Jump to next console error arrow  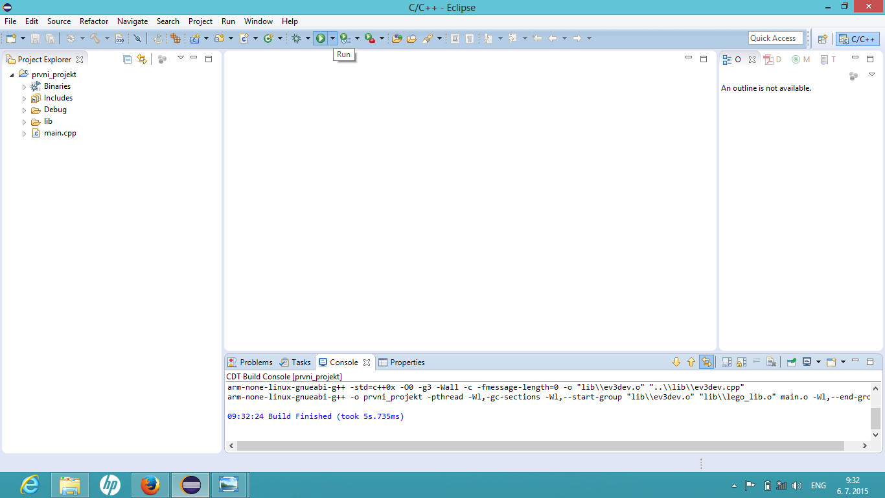676,362
